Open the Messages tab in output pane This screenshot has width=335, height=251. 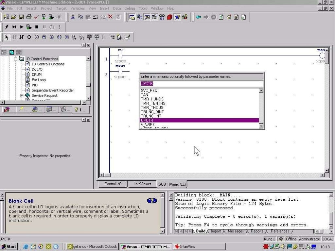[x=236, y=231]
